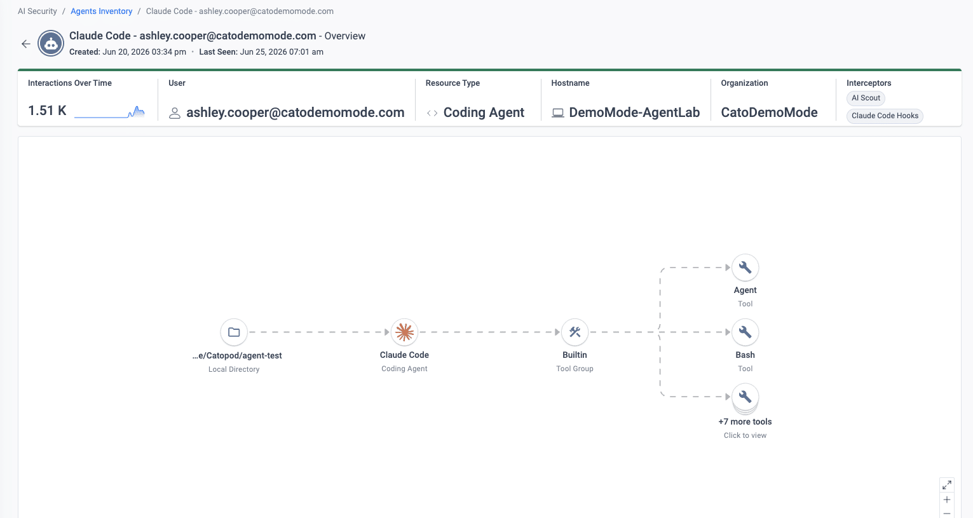Click the CatoDemoMode organization value
973x518 pixels.
click(769, 112)
